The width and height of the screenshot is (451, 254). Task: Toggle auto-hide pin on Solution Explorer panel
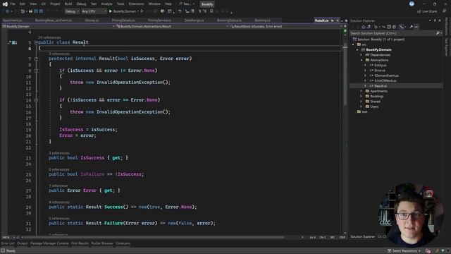tap(435, 20)
